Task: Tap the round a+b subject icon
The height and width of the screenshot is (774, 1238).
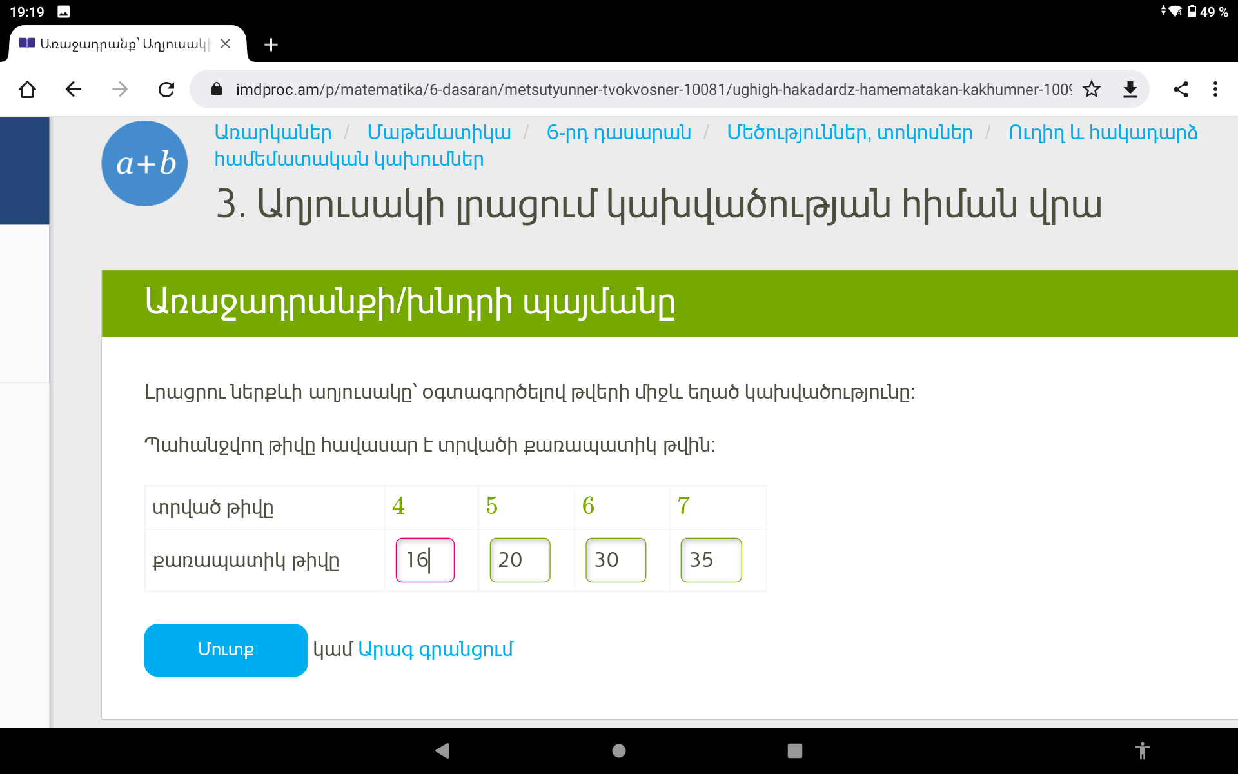Action: coord(144,164)
